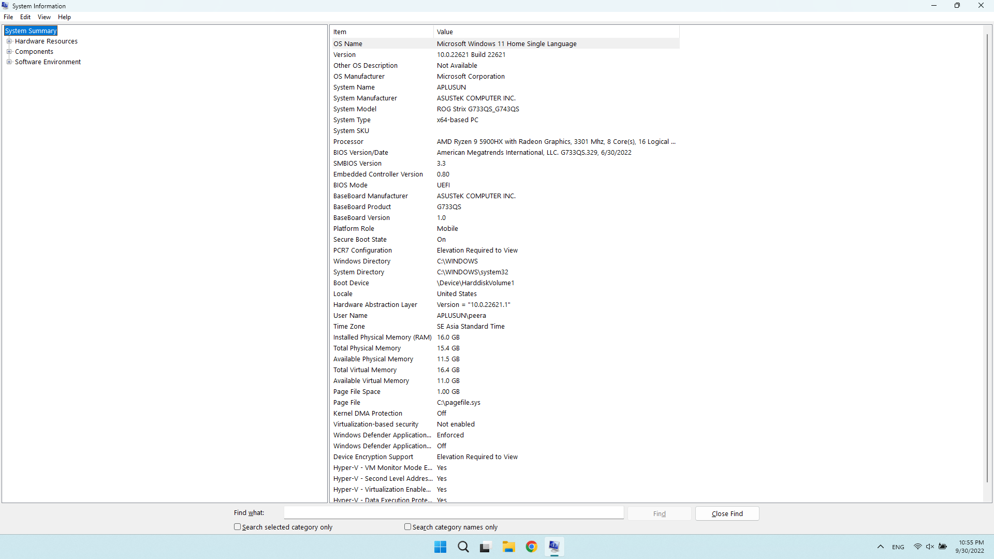Screen dimensions: 994x559
Task: Open Windows Start menu icon
Action: pos(440,547)
